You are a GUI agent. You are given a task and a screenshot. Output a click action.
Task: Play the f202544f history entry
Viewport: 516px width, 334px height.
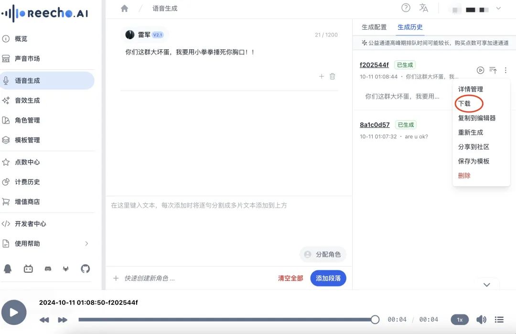(x=480, y=70)
